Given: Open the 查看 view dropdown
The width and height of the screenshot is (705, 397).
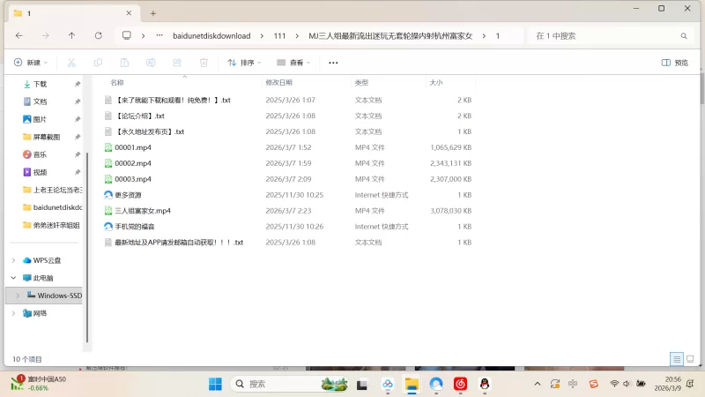Looking at the screenshot, I should pyautogui.click(x=294, y=63).
